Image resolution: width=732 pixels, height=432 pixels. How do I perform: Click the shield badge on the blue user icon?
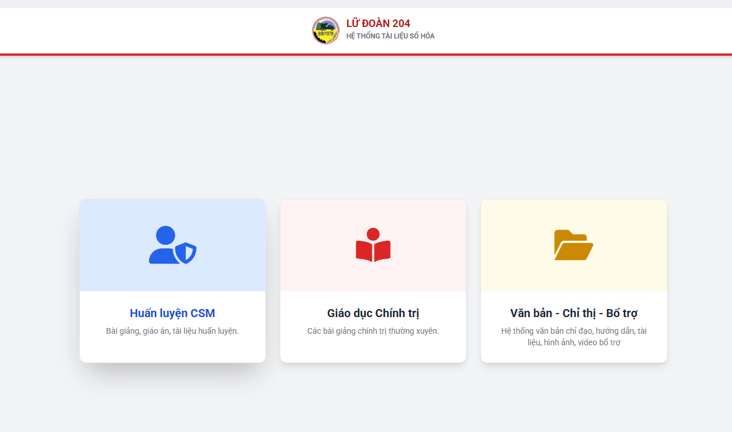point(186,253)
